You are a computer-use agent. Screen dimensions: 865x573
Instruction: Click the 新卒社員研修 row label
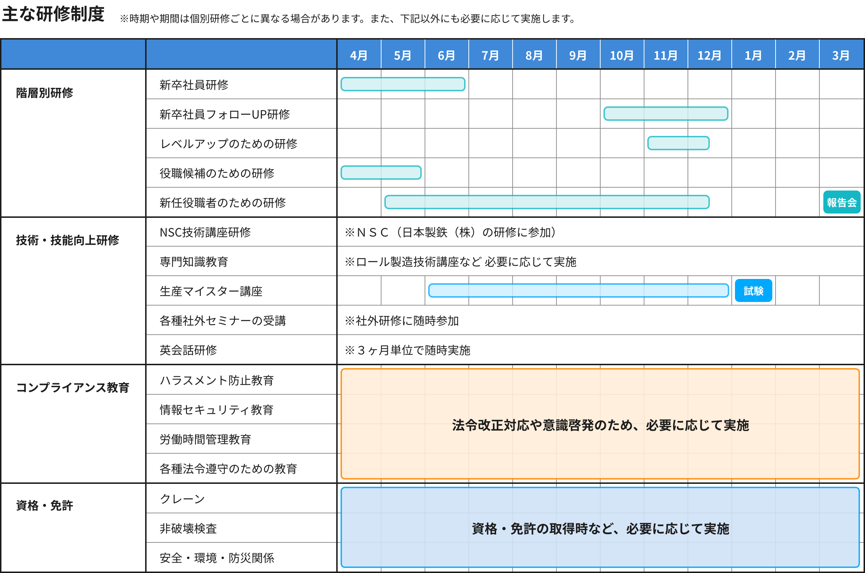click(x=194, y=84)
